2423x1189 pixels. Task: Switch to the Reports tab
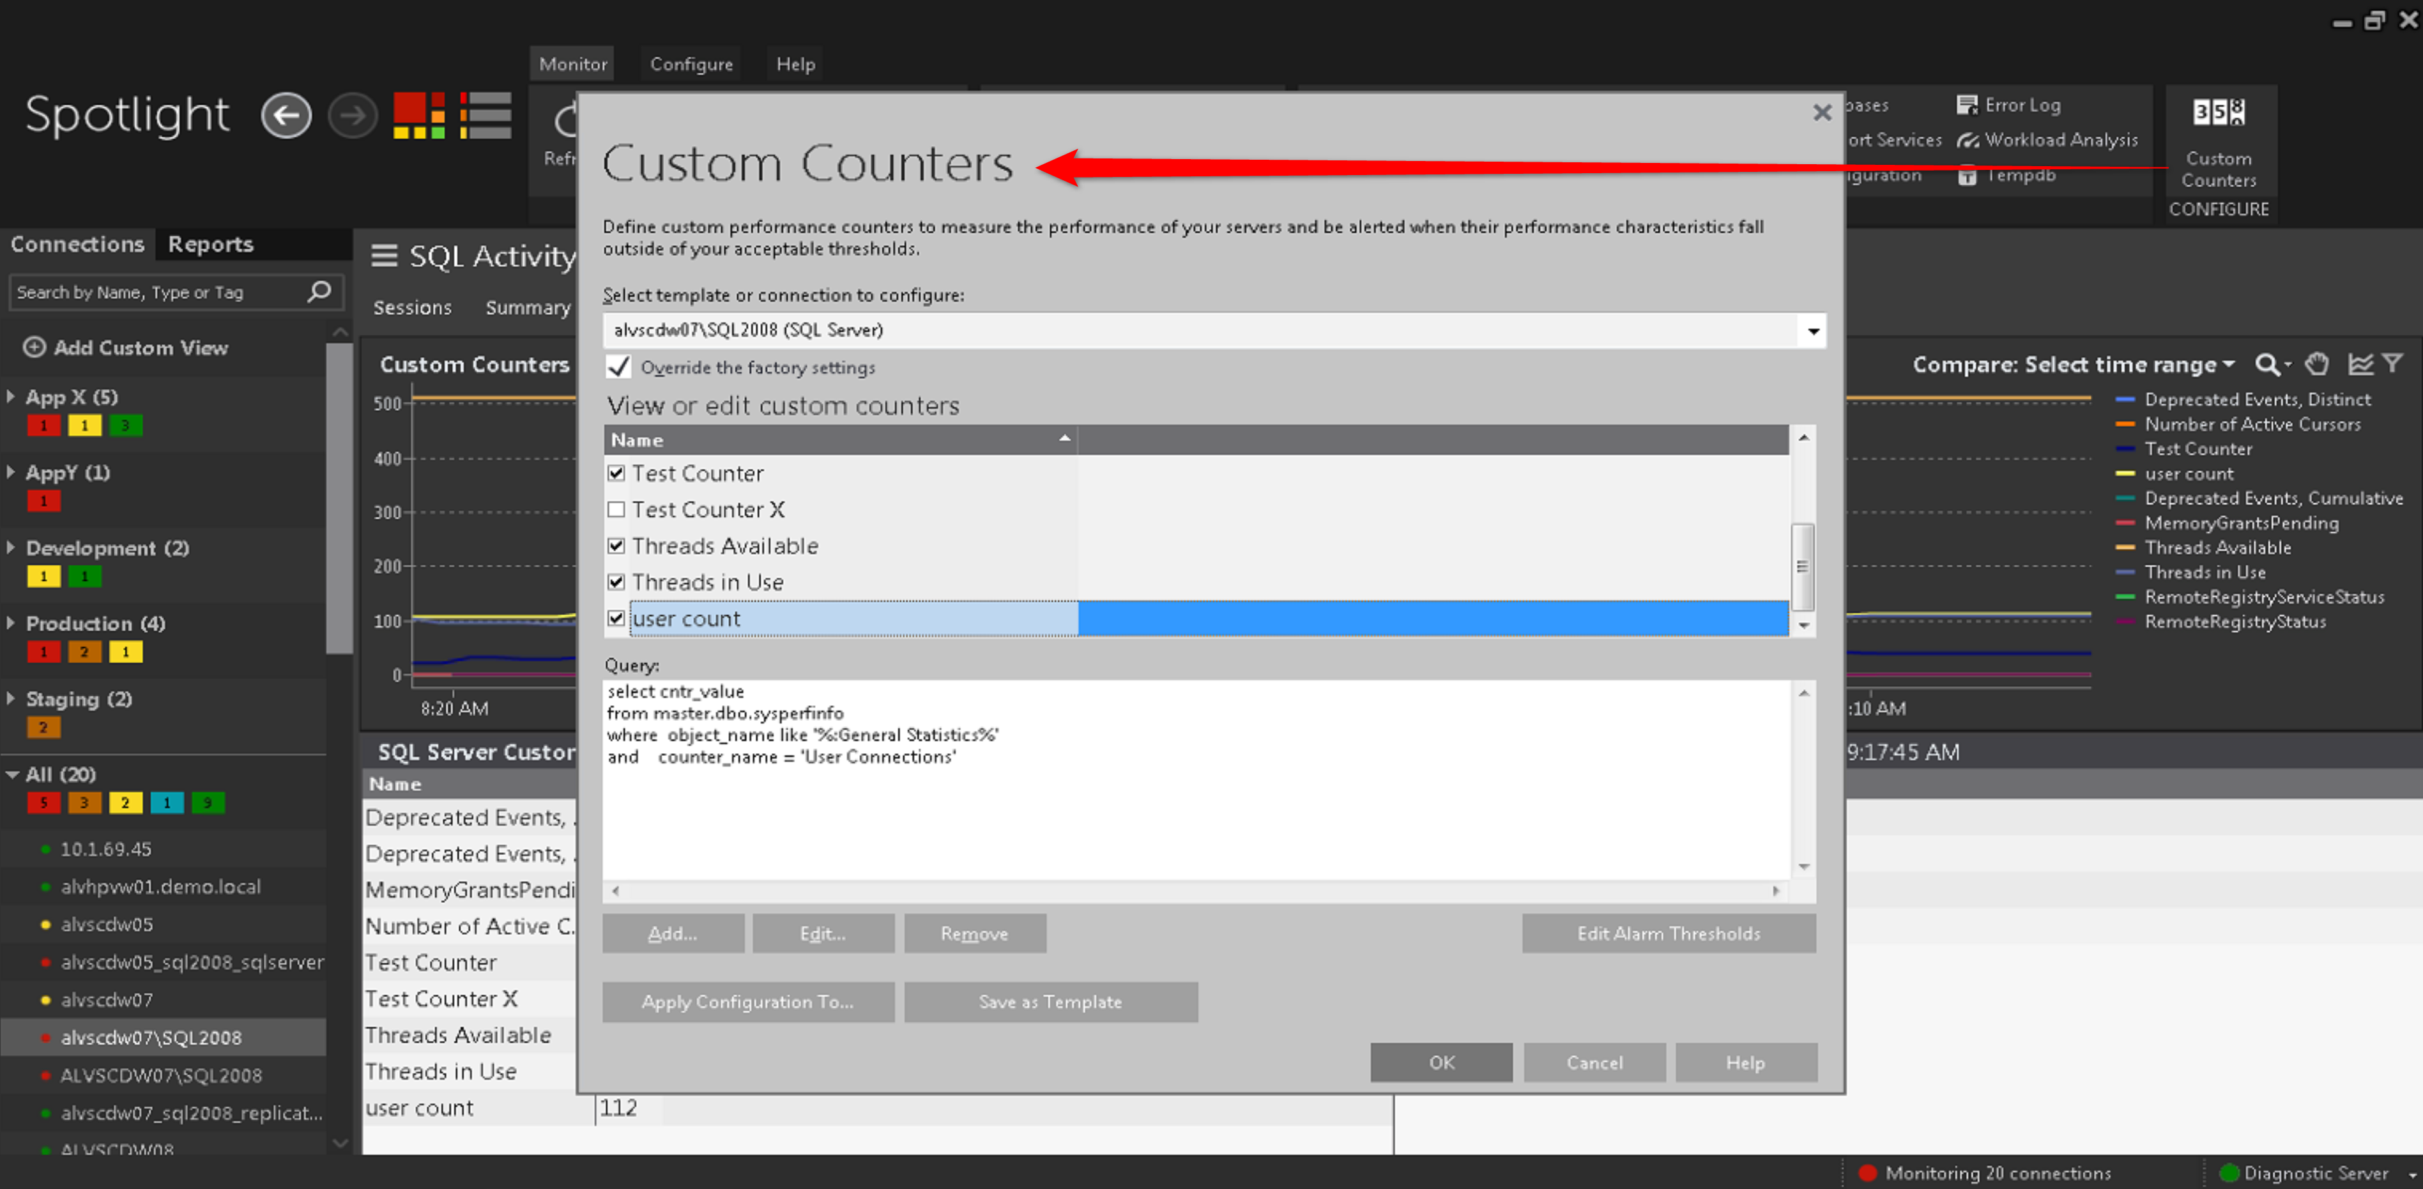point(211,245)
